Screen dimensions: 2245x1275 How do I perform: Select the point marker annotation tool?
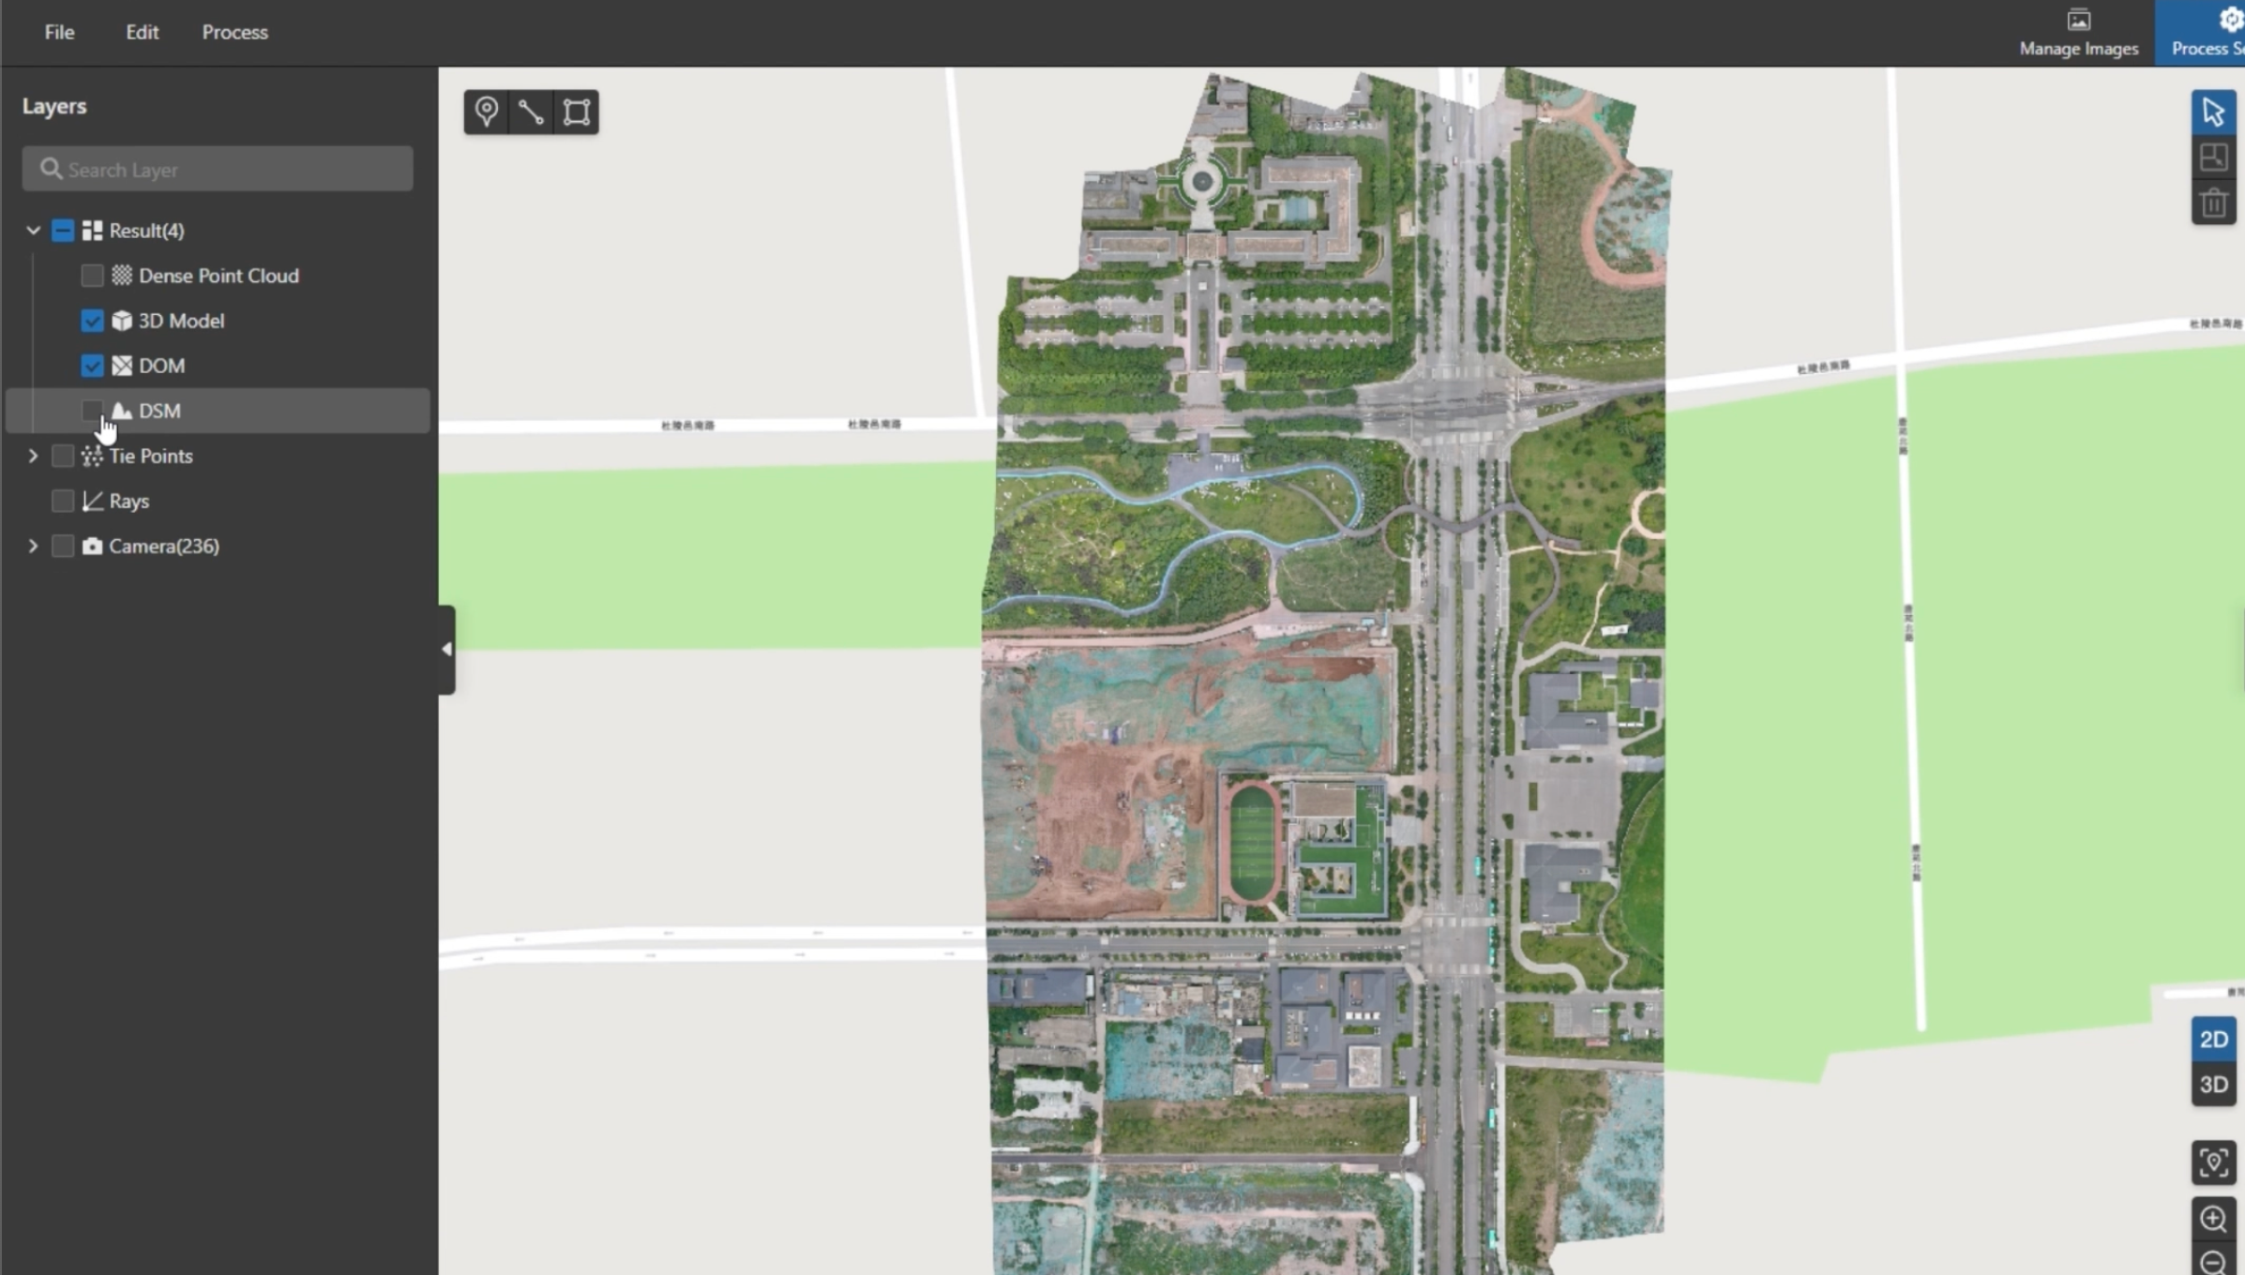pos(486,112)
